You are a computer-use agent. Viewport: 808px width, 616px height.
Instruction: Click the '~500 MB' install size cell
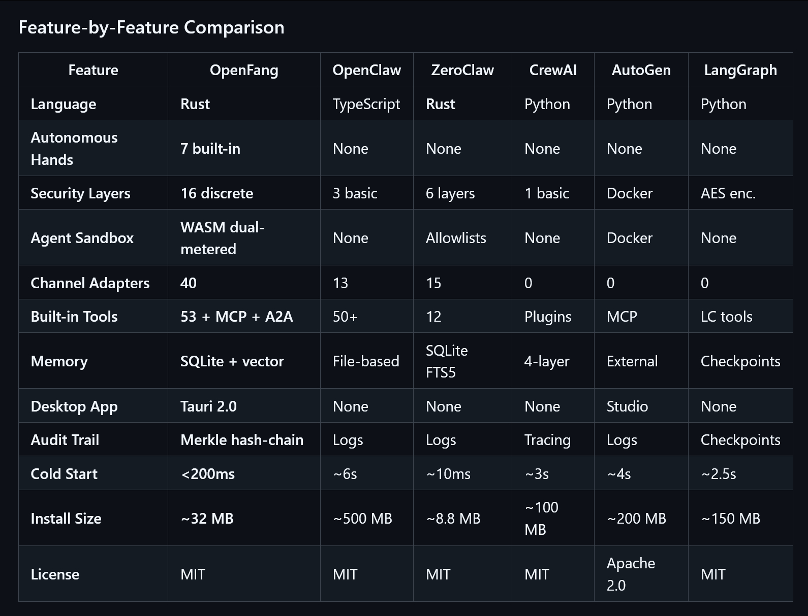coord(362,519)
